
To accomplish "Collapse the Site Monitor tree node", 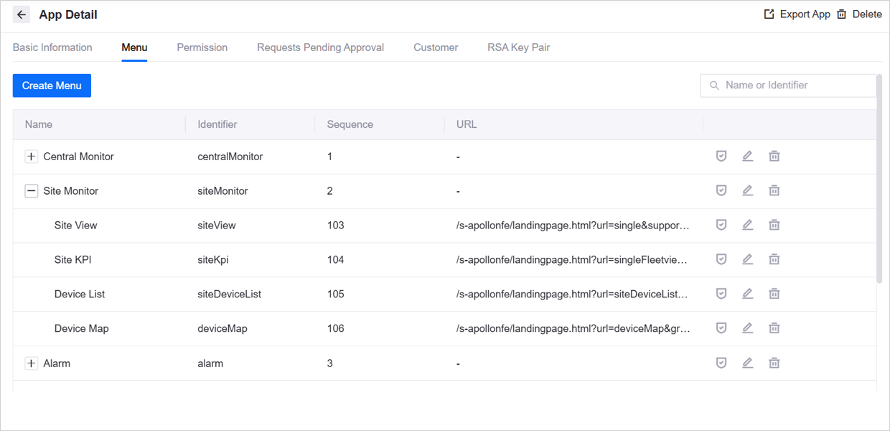I will [32, 191].
